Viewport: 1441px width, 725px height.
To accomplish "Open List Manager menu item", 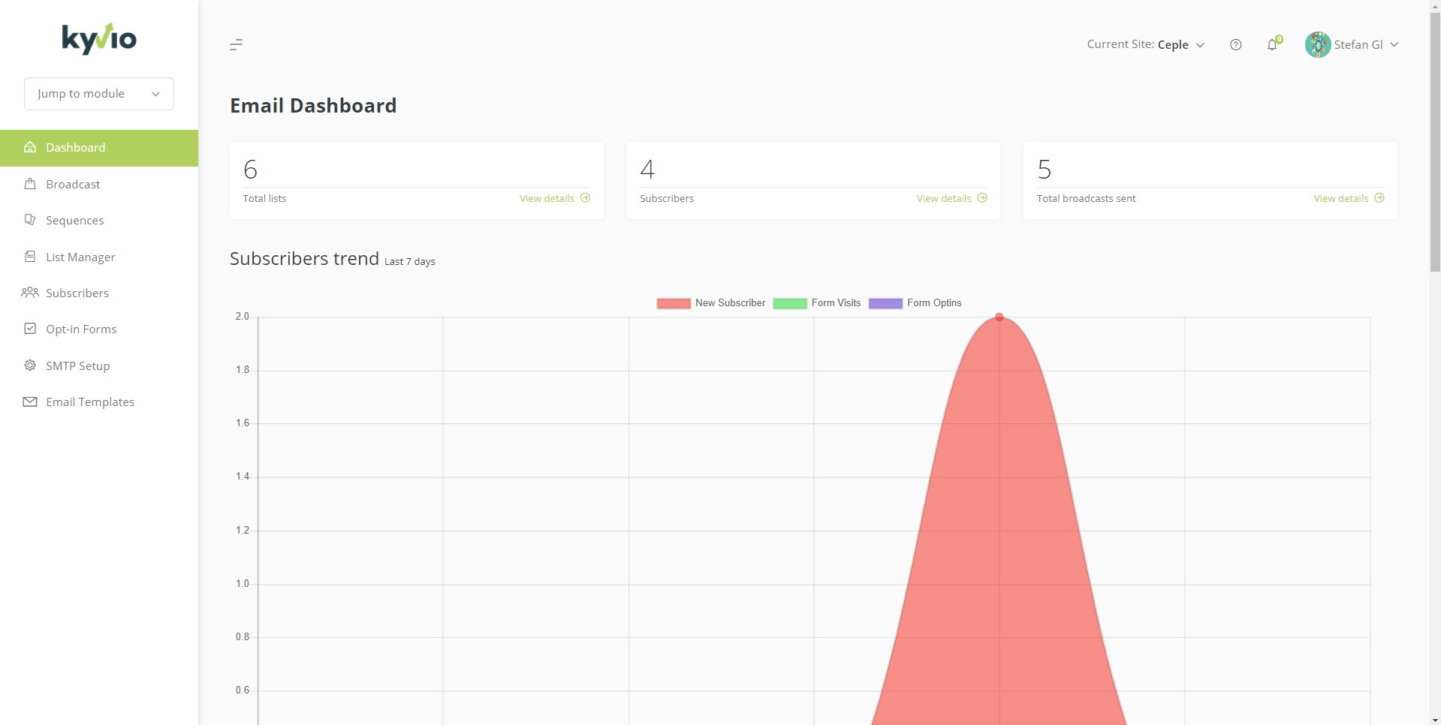I will 80,257.
